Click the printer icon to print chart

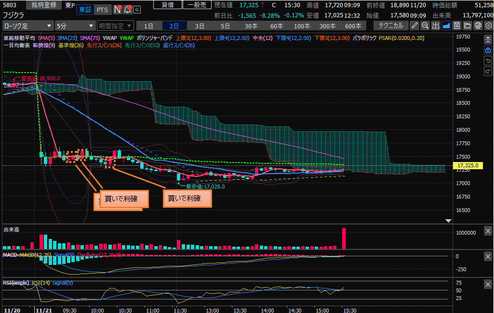[478, 25]
